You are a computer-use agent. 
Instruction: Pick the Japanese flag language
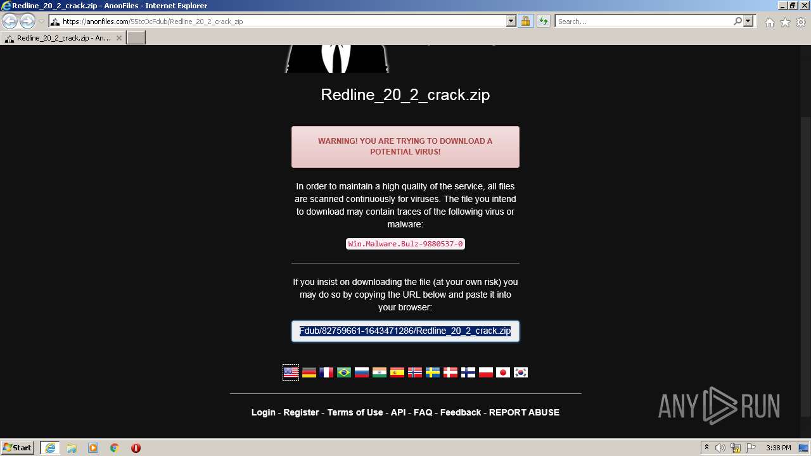point(503,372)
